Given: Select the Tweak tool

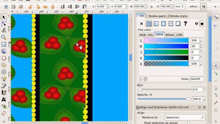Looking at the screenshot, I should point(4,31).
